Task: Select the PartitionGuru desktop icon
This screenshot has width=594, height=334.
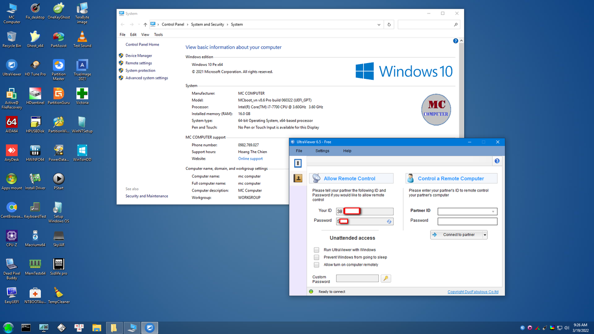Action: tap(58, 96)
